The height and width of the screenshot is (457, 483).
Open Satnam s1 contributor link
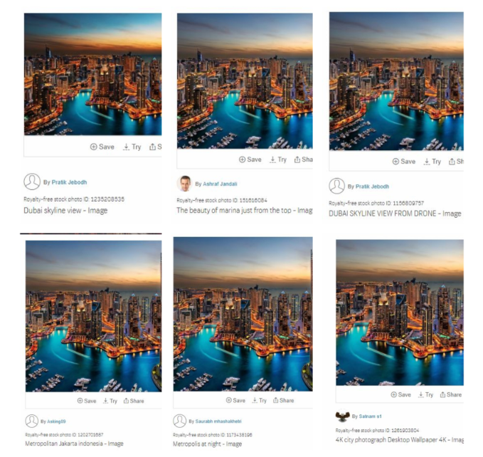point(371,416)
